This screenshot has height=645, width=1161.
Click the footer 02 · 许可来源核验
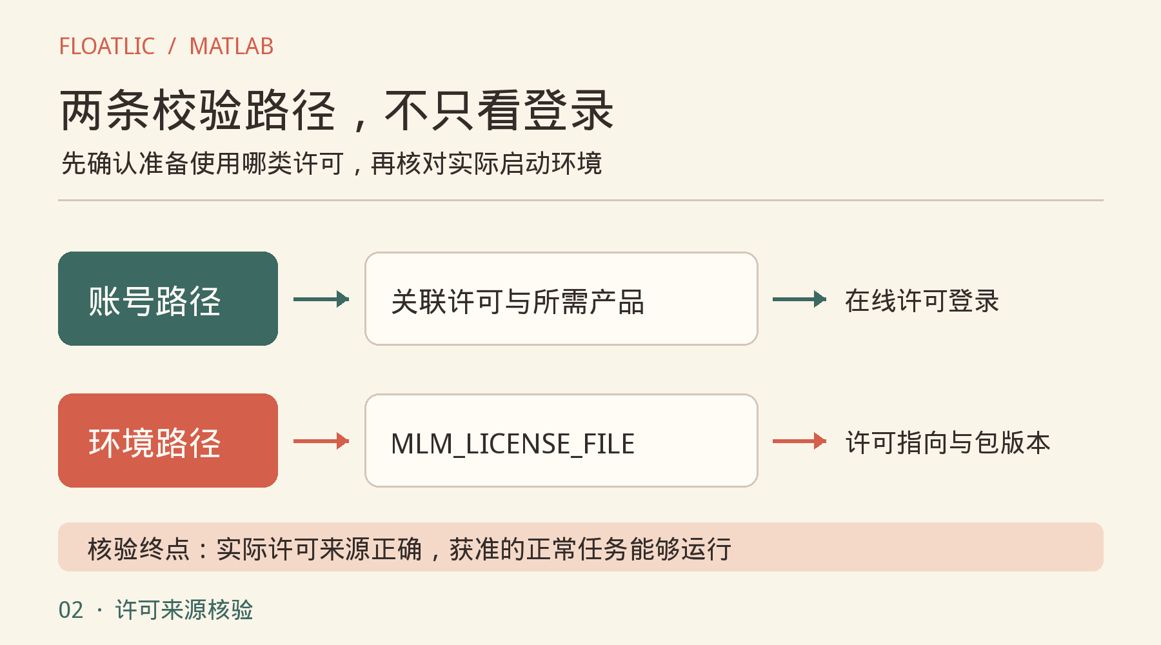click(155, 610)
